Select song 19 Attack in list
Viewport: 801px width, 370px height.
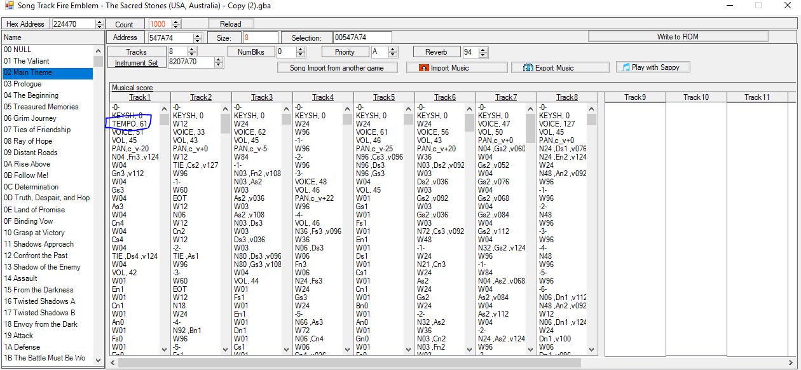[x=18, y=336]
